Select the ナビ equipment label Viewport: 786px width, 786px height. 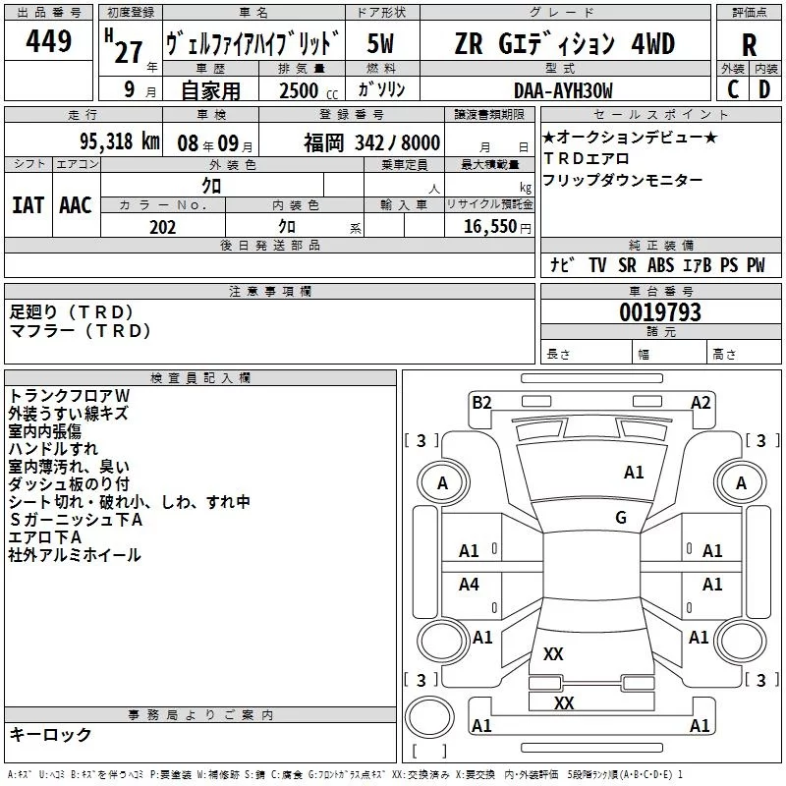point(562,265)
